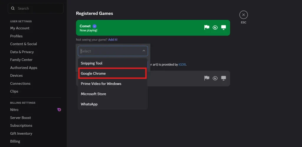Click the Search settings input field
Image resolution: width=302 pixels, height=147 pixels.
coord(38,9)
